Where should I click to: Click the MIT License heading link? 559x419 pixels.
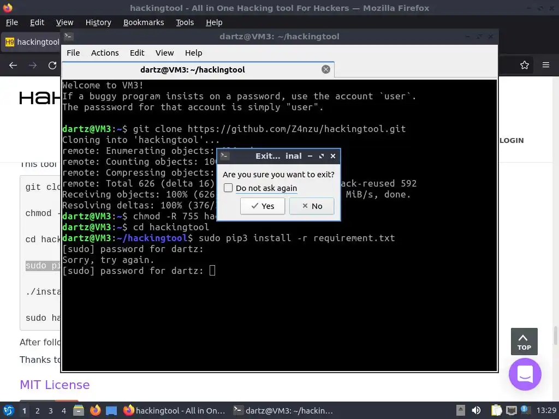(55, 385)
